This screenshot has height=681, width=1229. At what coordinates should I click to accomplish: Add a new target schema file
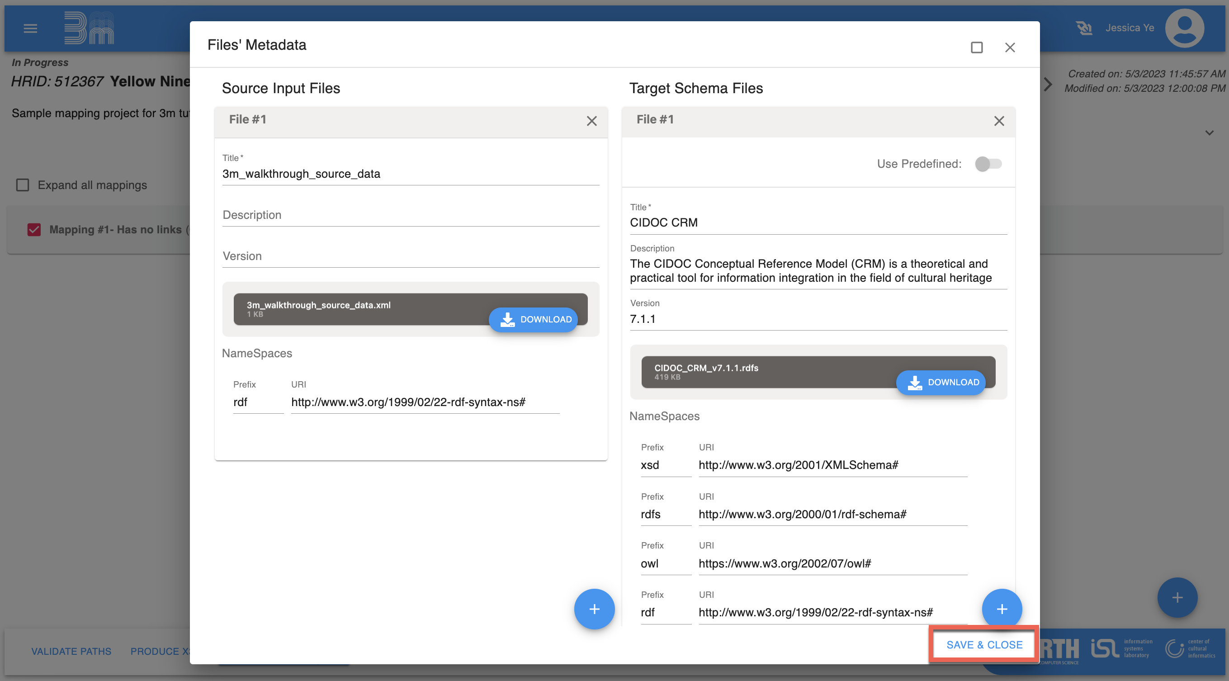click(1002, 609)
